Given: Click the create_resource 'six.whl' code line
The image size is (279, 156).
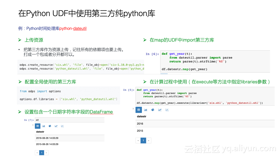Looking at the screenshot, I should [82, 65].
